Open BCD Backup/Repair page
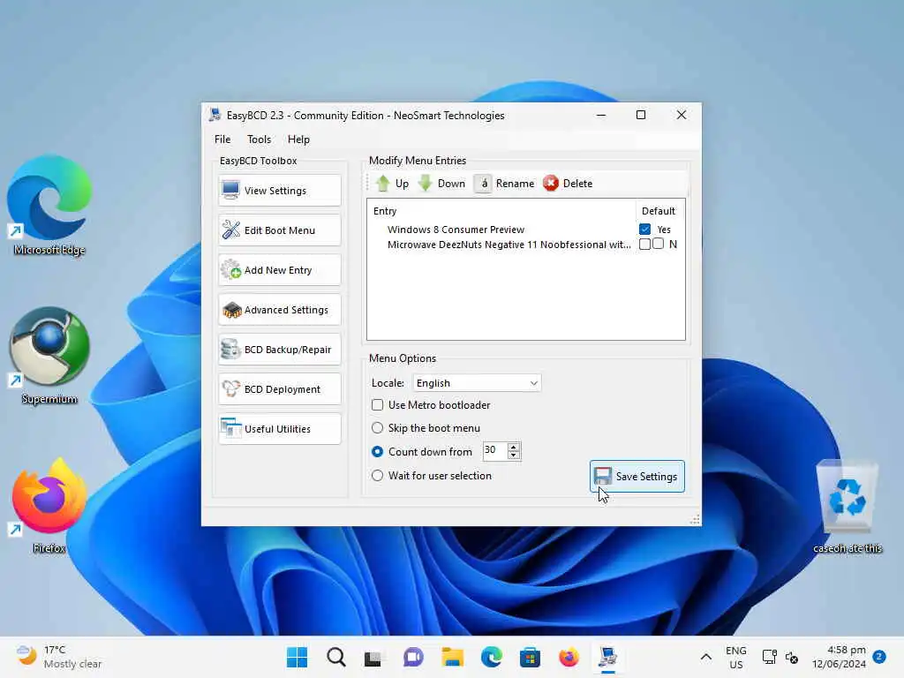The height and width of the screenshot is (678, 904). 280,350
